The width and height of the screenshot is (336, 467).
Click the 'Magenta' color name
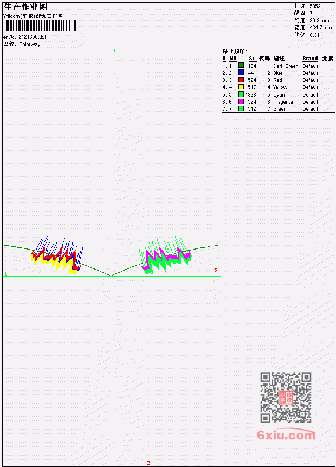coord(283,102)
